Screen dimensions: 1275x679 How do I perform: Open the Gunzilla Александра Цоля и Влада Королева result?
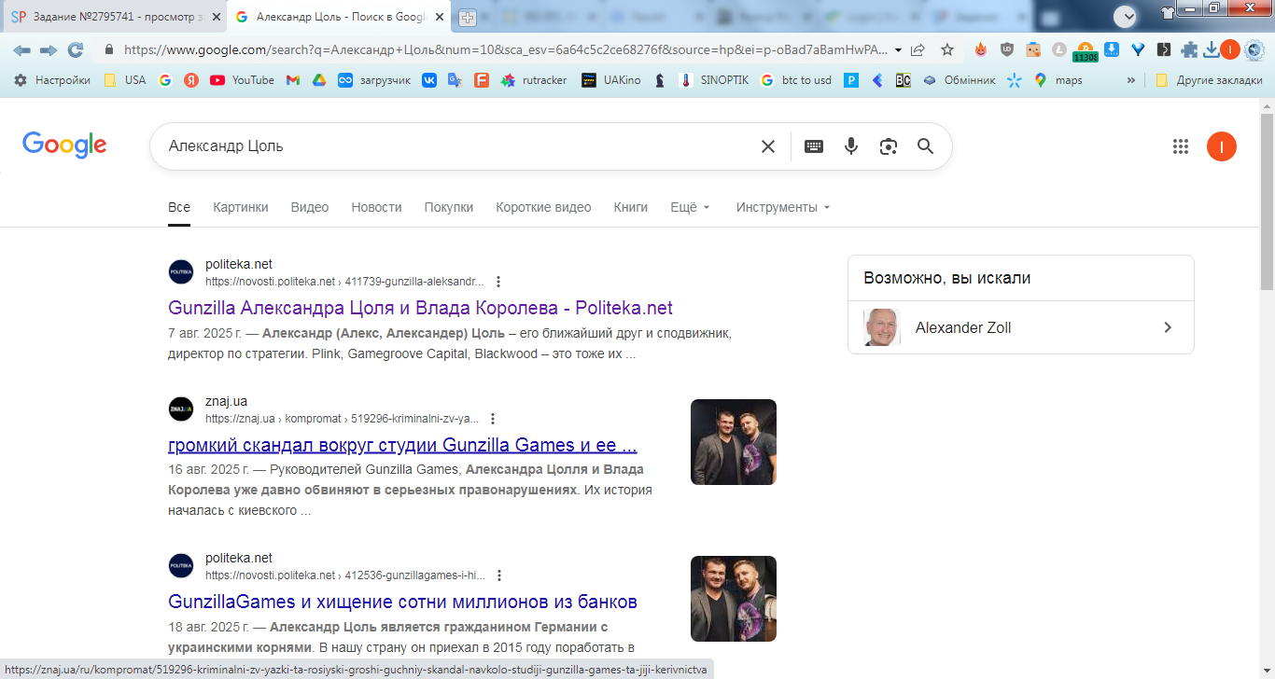(420, 308)
